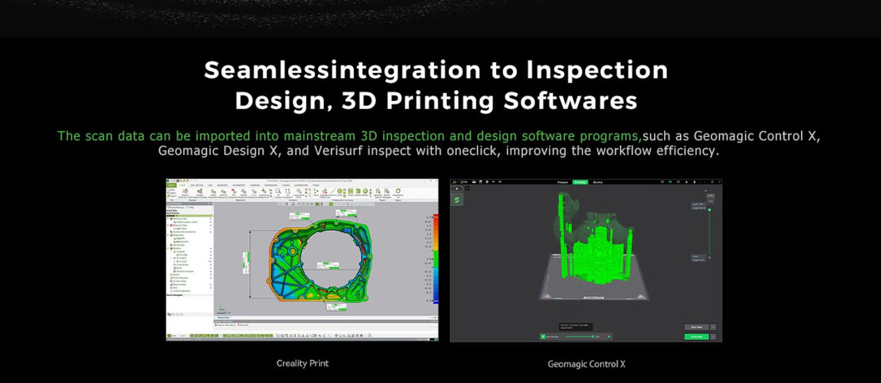
Task: Expand the Measured Data tree node
Action: (169, 224)
